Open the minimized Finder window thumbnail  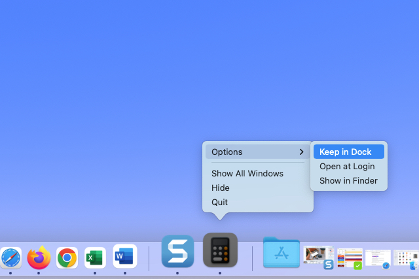[406, 259]
